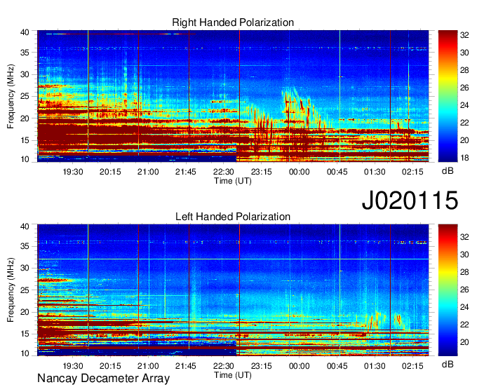Click the 30 MHz tick of left-handed plot

pos(25,268)
